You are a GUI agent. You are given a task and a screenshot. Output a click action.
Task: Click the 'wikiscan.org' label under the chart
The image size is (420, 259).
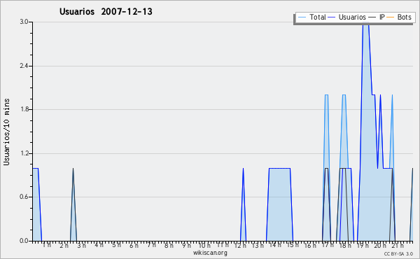click(x=210, y=253)
